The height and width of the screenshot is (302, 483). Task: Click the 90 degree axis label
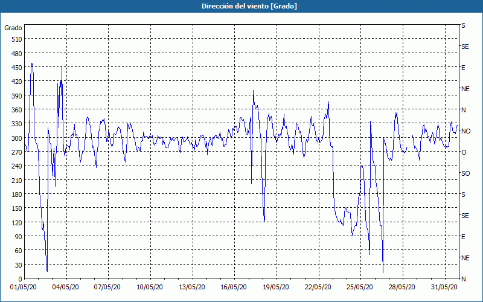(x=19, y=236)
